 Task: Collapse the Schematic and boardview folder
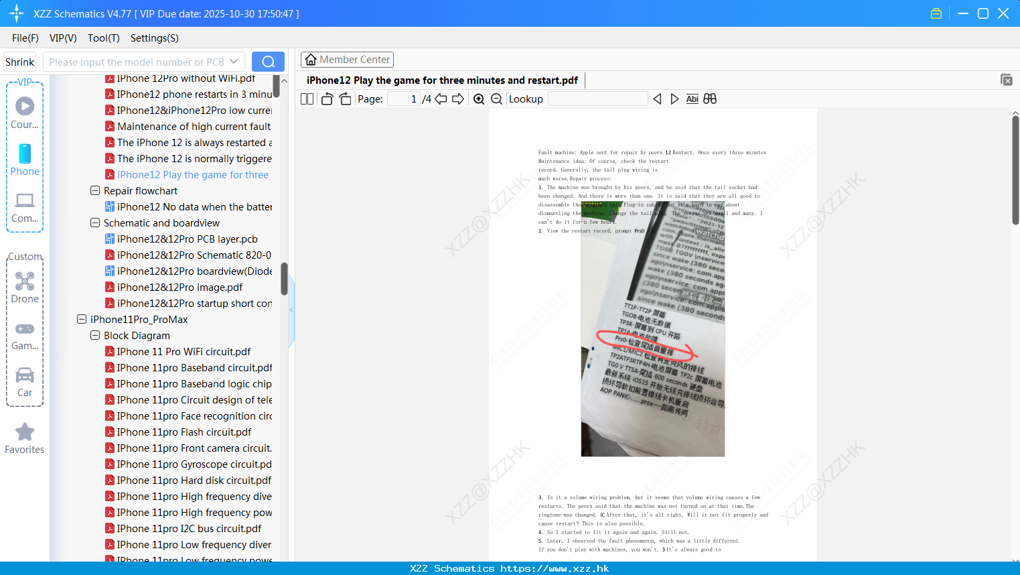pyautogui.click(x=95, y=223)
